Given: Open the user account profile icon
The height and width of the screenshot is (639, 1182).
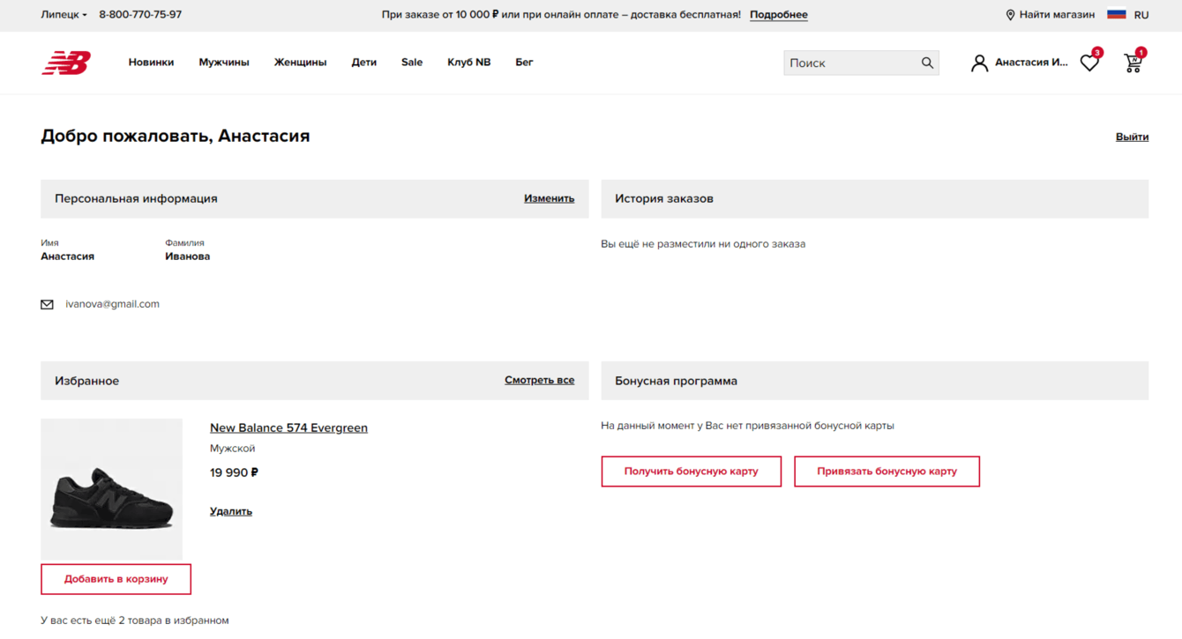Looking at the screenshot, I should pos(979,63).
